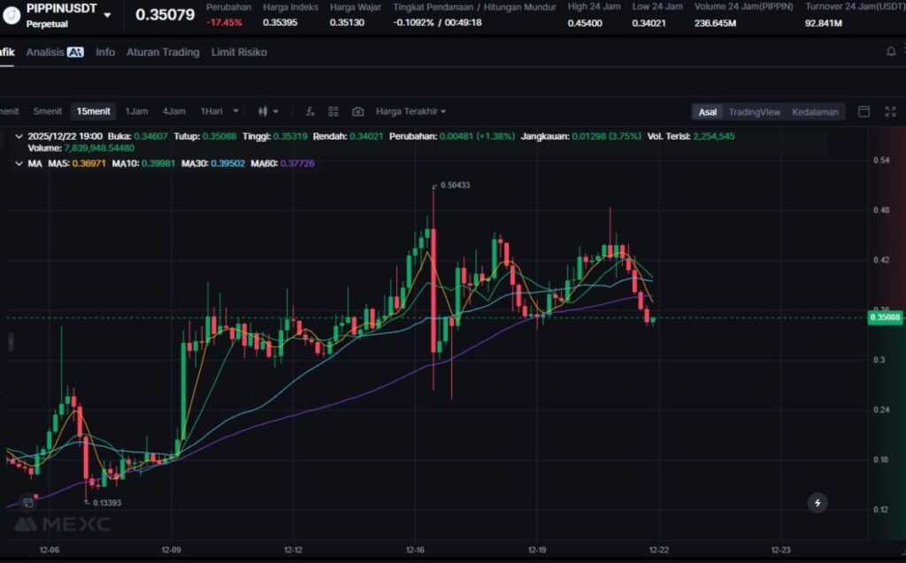This screenshot has height=563, width=906.
Task: Click the green current price label 0.35088
Action: click(x=885, y=317)
